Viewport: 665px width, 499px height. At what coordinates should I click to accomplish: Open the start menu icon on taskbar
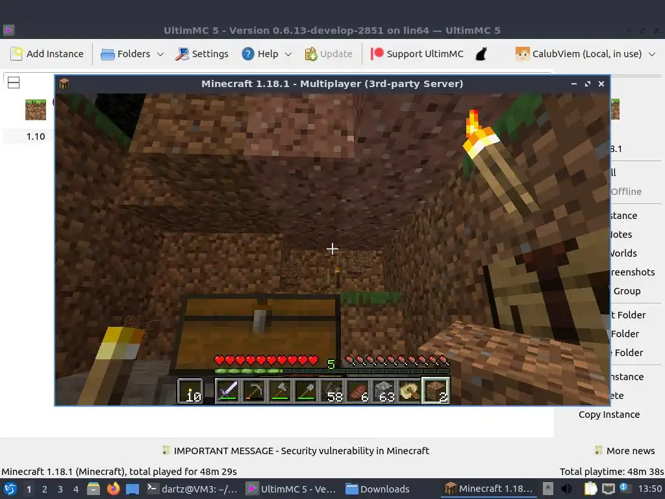10,489
